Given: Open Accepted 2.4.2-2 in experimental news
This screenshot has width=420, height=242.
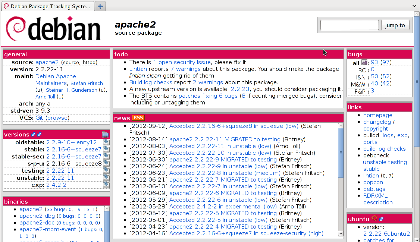Looking at the screenshot, I should coord(223,207).
